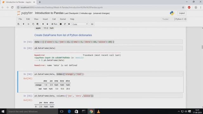Click the notebook vertical scrollbar thumb
This screenshot has width=203, height=114.
(x=202, y=47)
